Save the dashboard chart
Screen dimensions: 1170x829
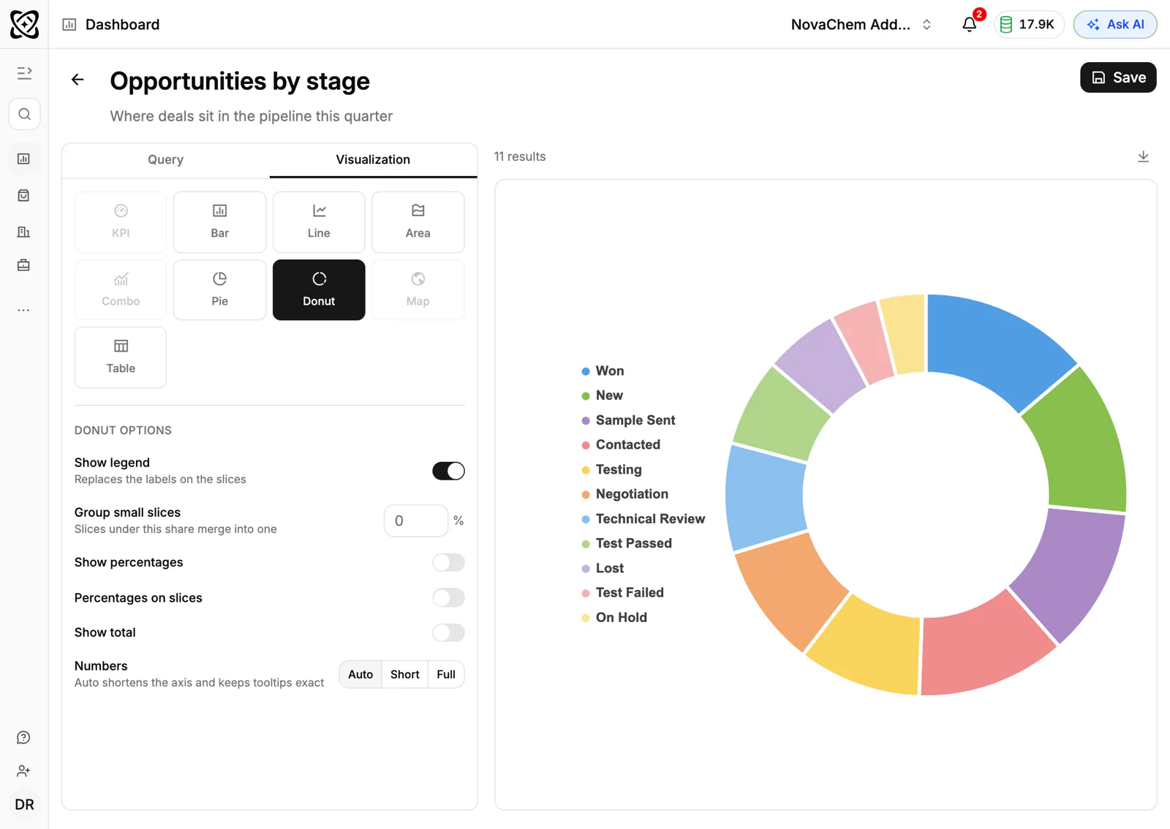coord(1118,77)
